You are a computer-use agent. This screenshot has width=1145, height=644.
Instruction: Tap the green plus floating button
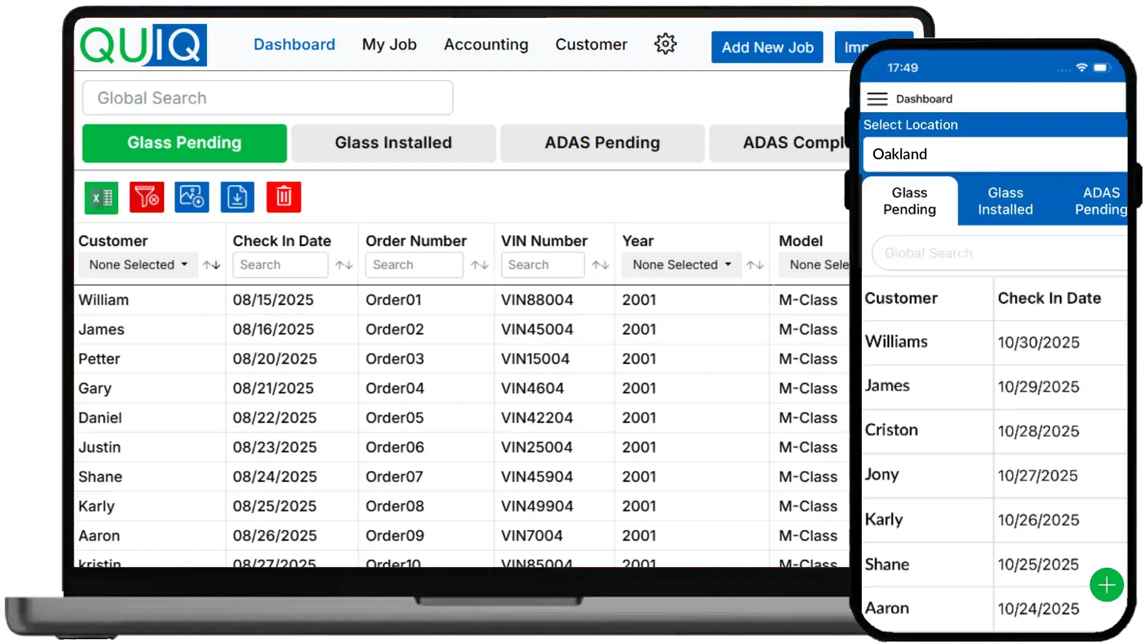(x=1106, y=585)
